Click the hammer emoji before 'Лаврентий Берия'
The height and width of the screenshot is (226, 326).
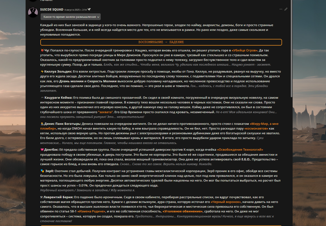click(41, 197)
